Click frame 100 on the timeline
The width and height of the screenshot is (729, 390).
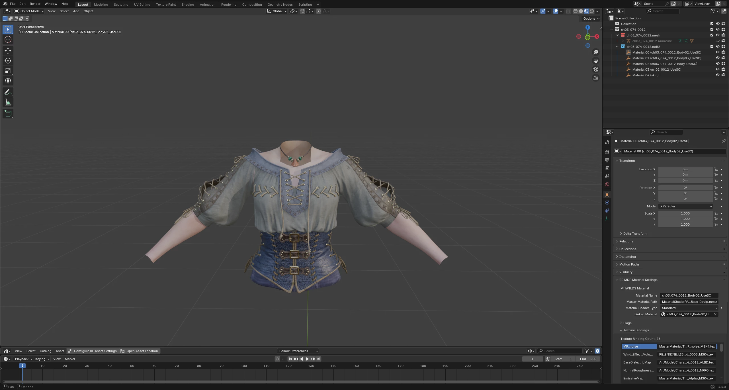click(244, 366)
